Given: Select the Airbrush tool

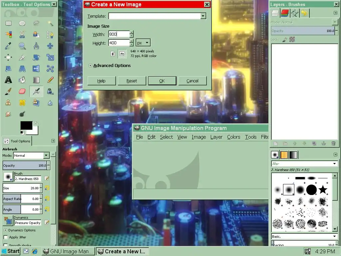Looking at the screenshot, I should [x=36, y=91].
